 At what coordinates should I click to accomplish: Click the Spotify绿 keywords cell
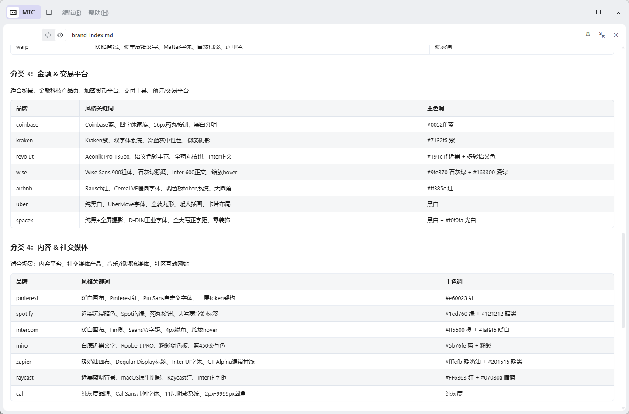tap(258, 314)
